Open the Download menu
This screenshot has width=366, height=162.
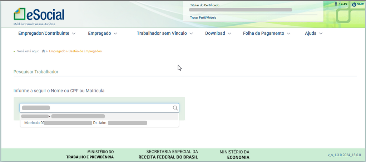218,34
